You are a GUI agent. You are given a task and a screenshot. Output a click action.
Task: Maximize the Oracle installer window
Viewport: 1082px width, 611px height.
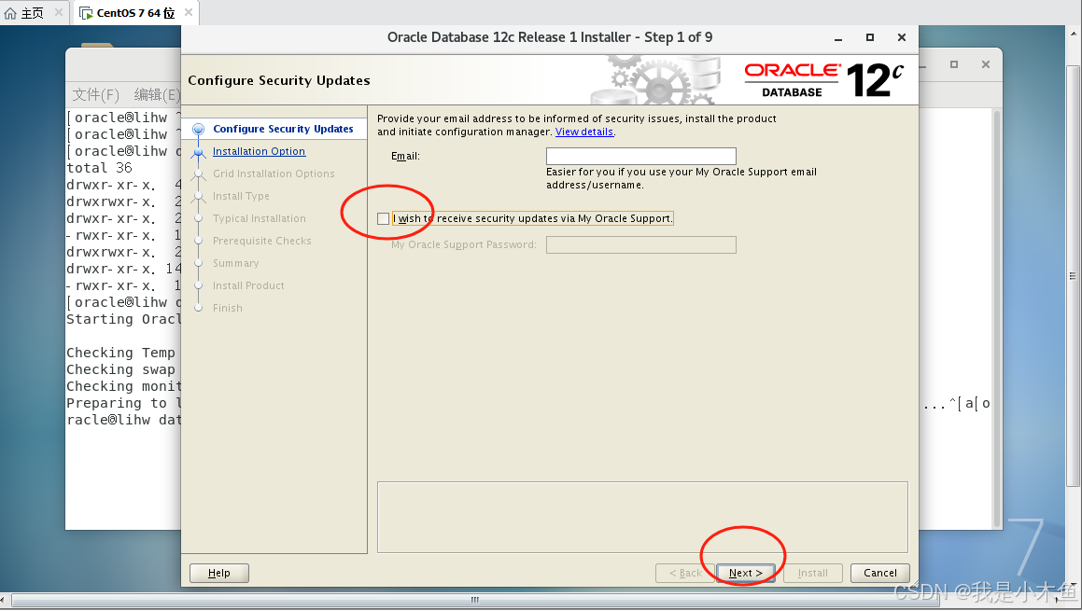(870, 37)
